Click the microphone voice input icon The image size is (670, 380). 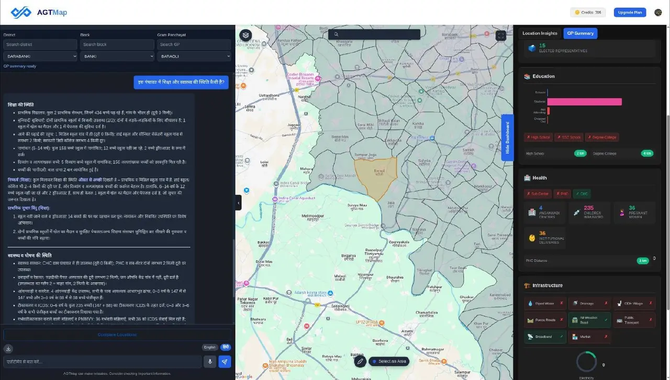[x=210, y=361]
